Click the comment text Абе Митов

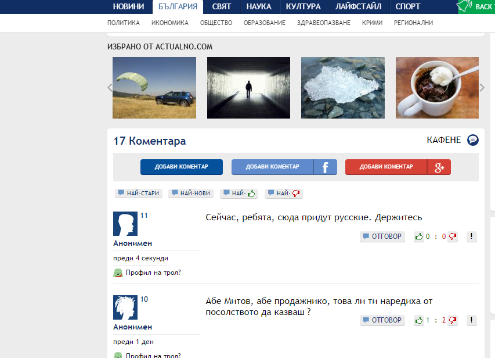click(x=319, y=306)
